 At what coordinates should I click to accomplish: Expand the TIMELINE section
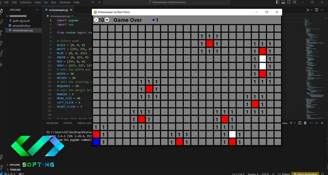pos(15,170)
